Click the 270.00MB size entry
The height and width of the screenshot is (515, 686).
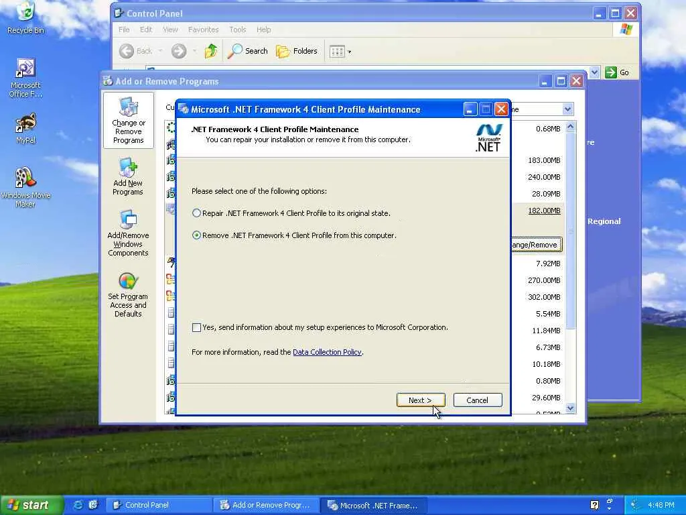coord(544,280)
